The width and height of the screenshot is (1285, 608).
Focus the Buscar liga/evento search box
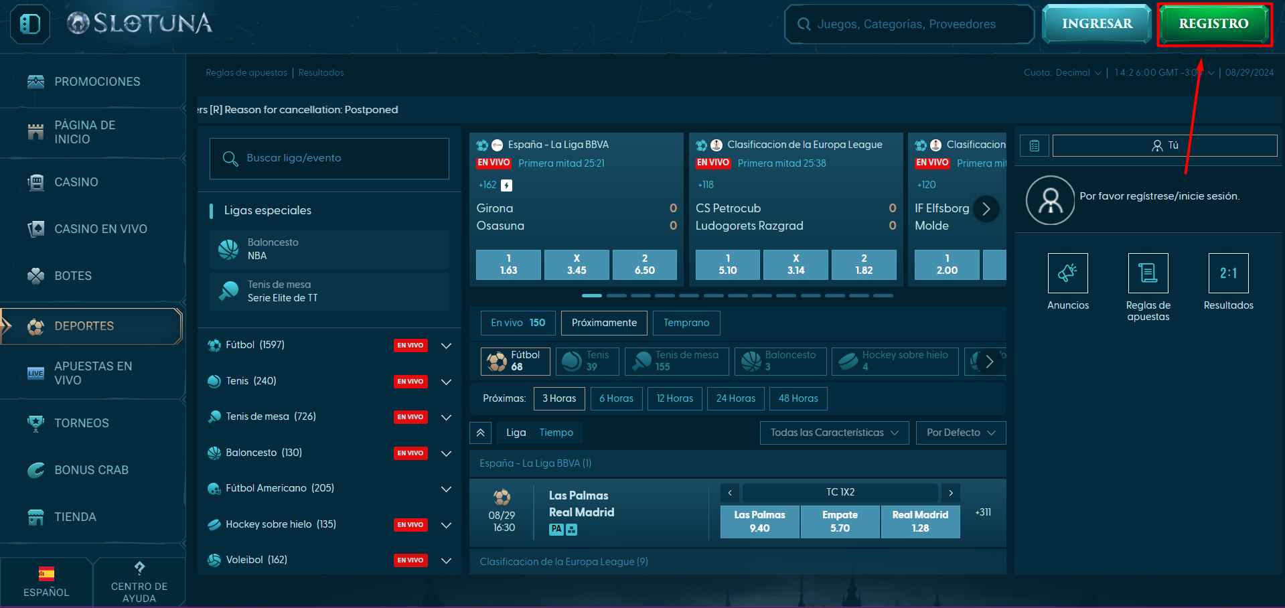pyautogui.click(x=329, y=159)
